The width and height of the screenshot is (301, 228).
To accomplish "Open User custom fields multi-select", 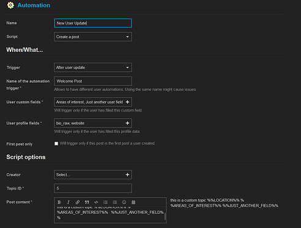I will point(93,102).
